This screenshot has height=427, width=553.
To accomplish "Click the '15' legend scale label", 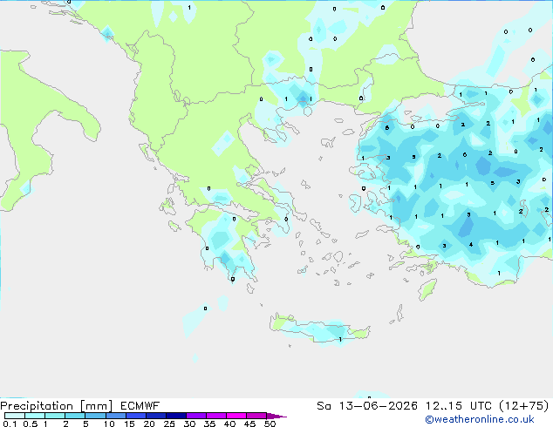I will 129,424.
